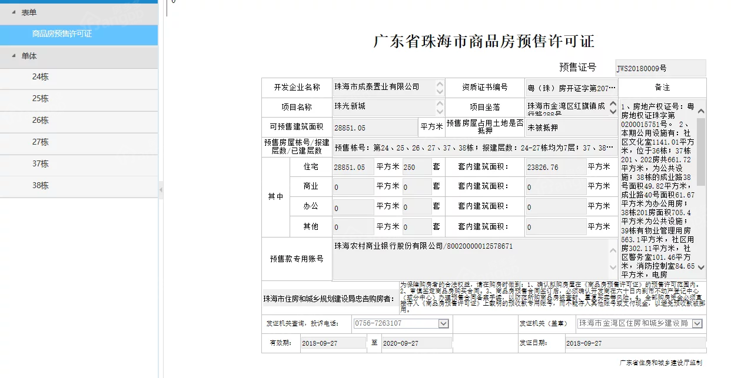Select 商品房预售许可证 in sidebar

pyautogui.click(x=79, y=34)
